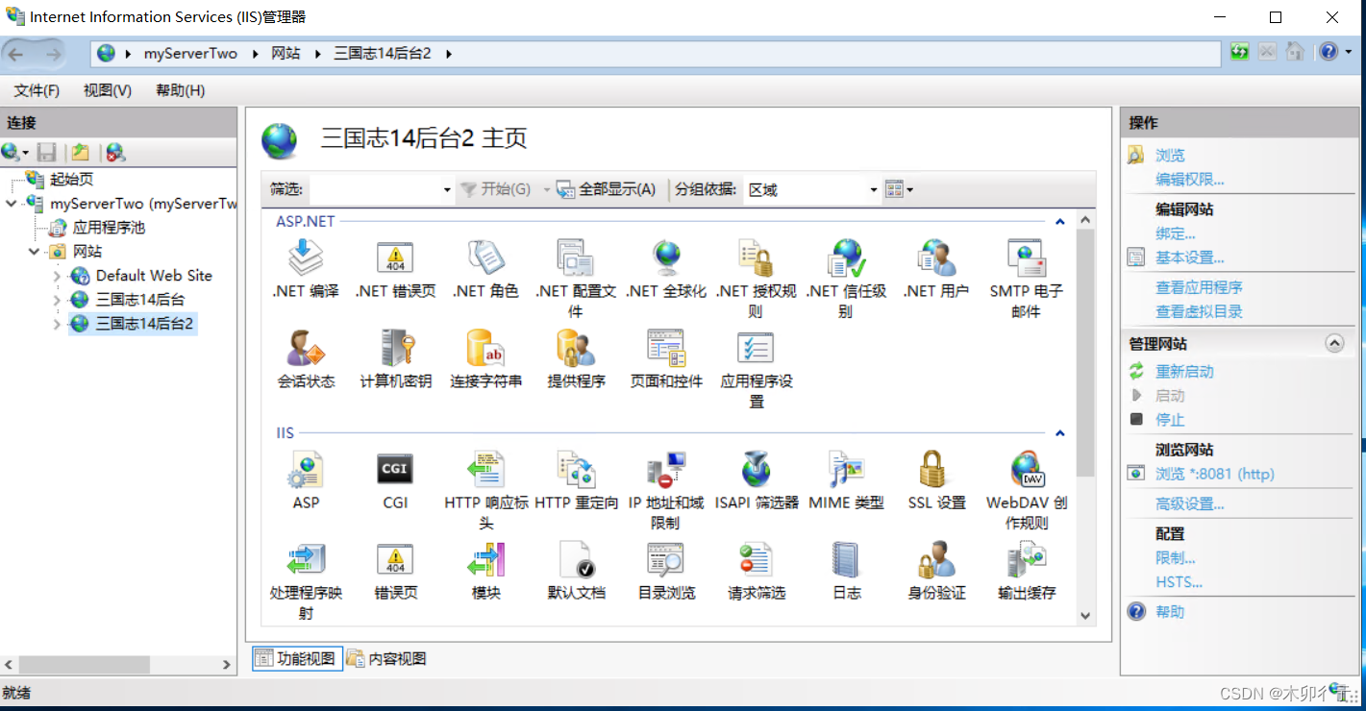Collapse the 网站 tree node
Image resolution: width=1366 pixels, height=711 pixels.
pyautogui.click(x=35, y=252)
